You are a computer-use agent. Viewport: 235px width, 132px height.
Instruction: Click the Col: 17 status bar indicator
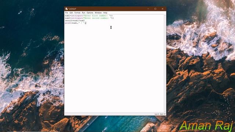(163, 114)
